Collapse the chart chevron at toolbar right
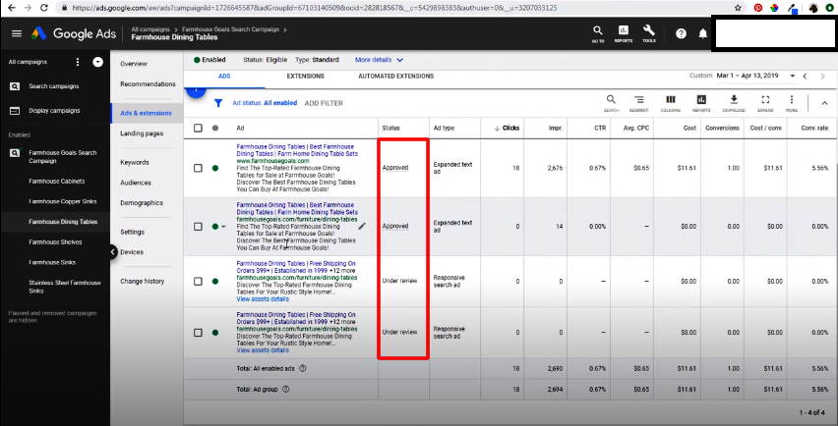The image size is (838, 426). tap(824, 103)
